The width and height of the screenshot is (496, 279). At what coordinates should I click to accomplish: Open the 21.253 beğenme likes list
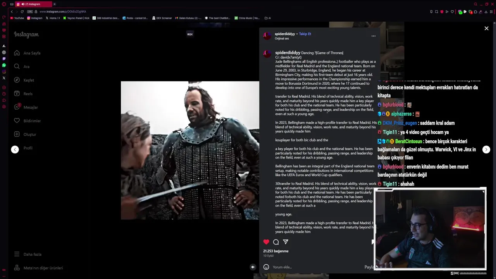click(x=276, y=251)
